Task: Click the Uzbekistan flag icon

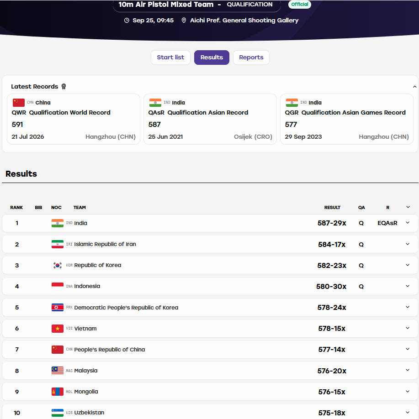Action: [58, 413]
